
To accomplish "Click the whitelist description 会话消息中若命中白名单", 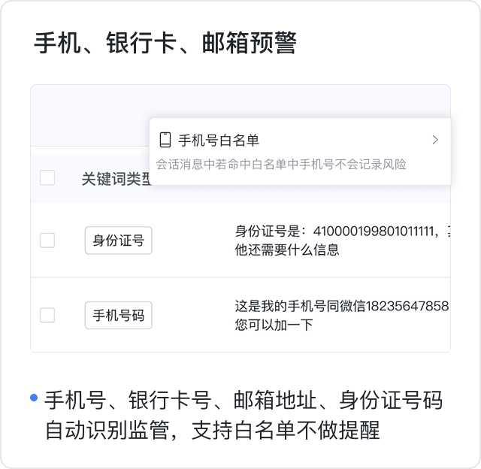I will (280, 164).
